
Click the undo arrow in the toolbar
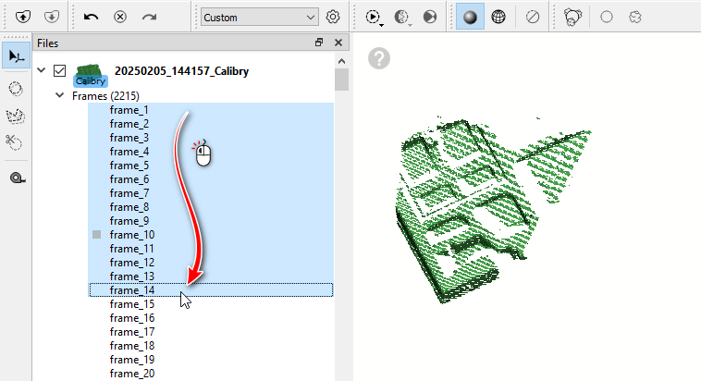pyautogui.click(x=91, y=17)
